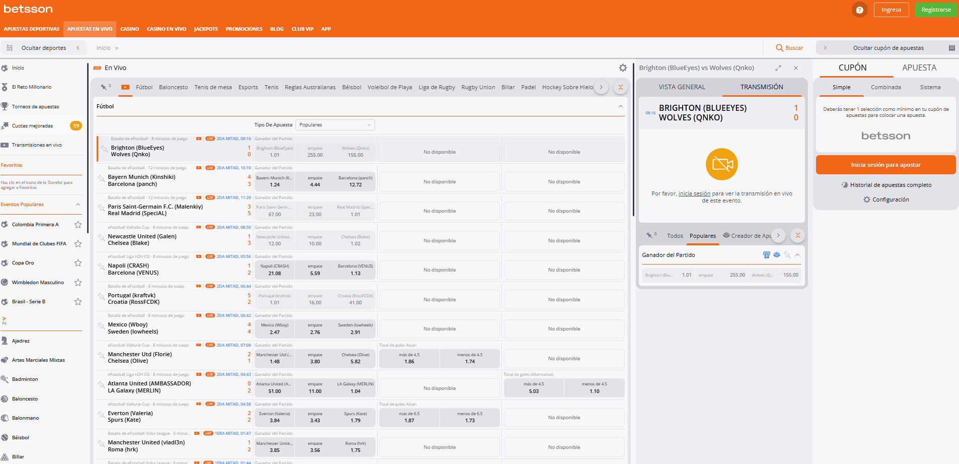Click the Buscar search icon

click(779, 48)
